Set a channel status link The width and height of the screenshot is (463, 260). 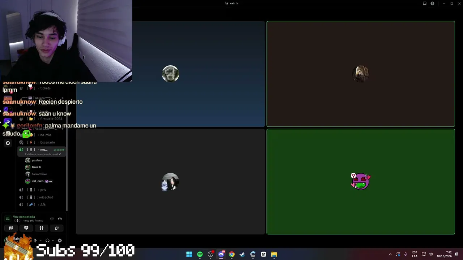(43, 154)
